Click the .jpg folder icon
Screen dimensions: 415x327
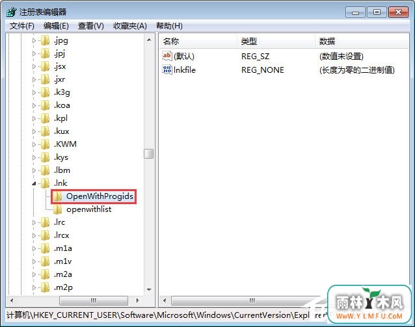tap(45, 40)
